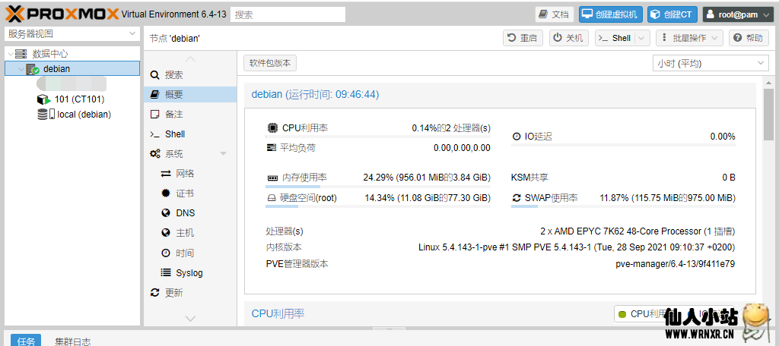Click the CPU利用率 chip icon
The height and width of the screenshot is (346, 779).
pyautogui.click(x=272, y=128)
